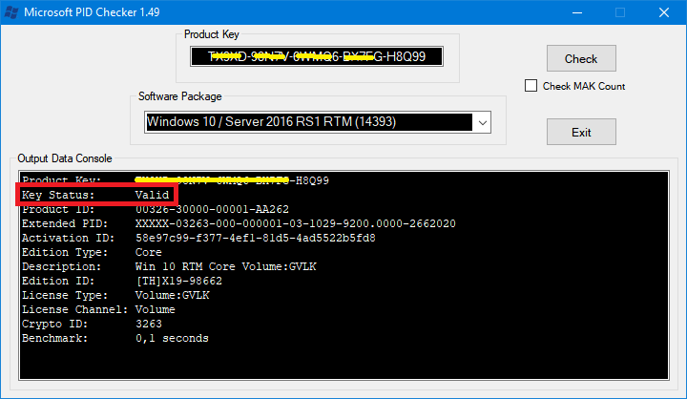Click the Key Status value 'Valid'

(152, 195)
